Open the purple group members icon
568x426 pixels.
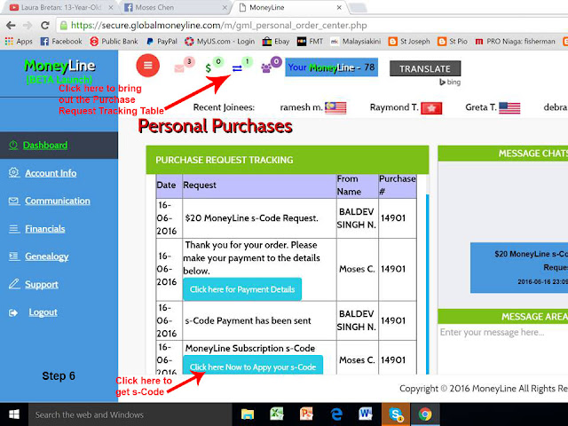(x=266, y=68)
